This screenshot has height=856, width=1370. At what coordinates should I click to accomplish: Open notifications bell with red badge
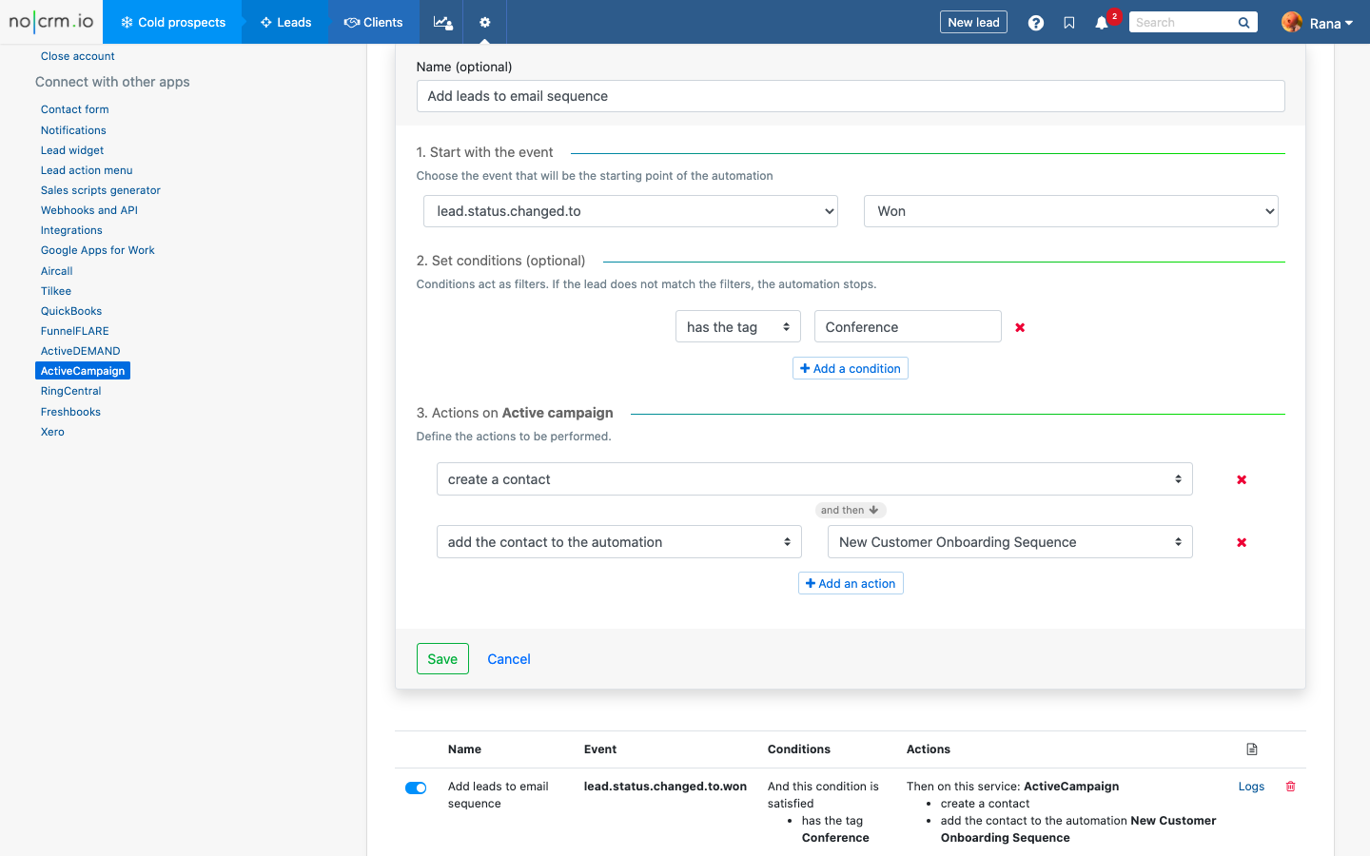[x=1102, y=23]
